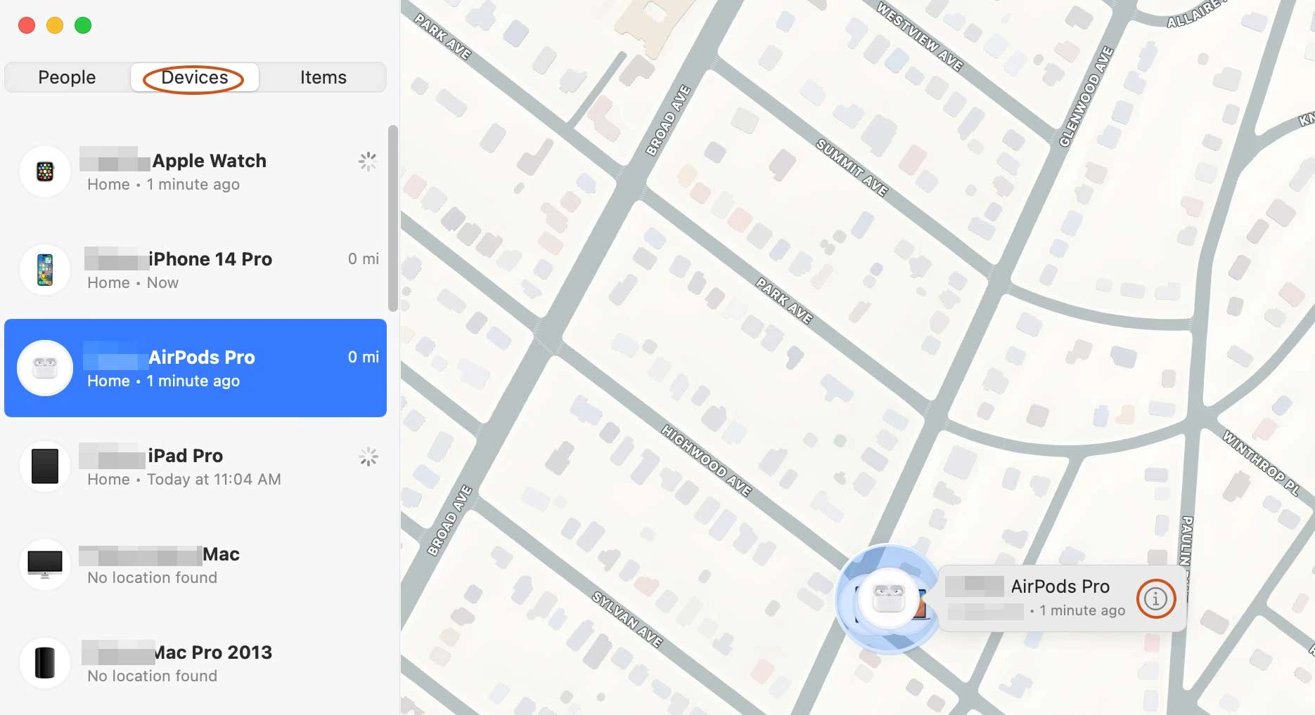Click the Glenwood Ave street label
Viewport: 1315px width, 715px height.
pyautogui.click(x=1086, y=96)
